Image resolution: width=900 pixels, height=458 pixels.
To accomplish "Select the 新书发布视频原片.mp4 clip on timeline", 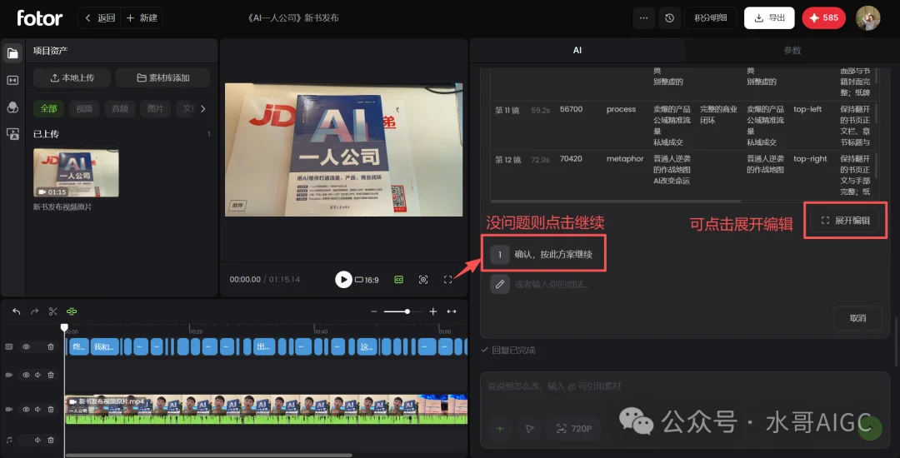I will [267, 409].
